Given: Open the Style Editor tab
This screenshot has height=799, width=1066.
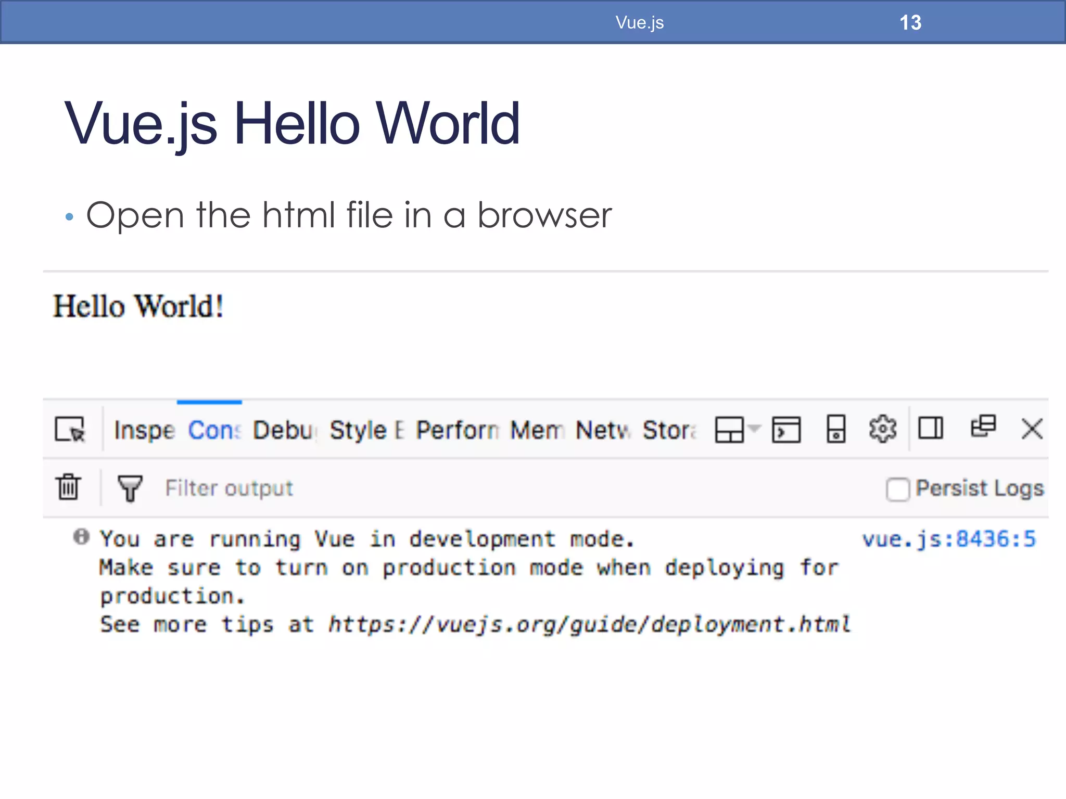Looking at the screenshot, I should tap(366, 430).
